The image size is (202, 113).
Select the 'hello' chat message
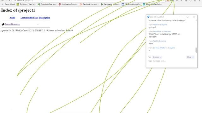click(x=151, y=44)
